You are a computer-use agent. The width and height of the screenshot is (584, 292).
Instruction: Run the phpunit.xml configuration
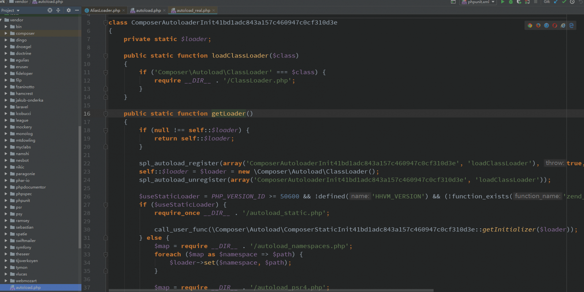coord(503,2)
